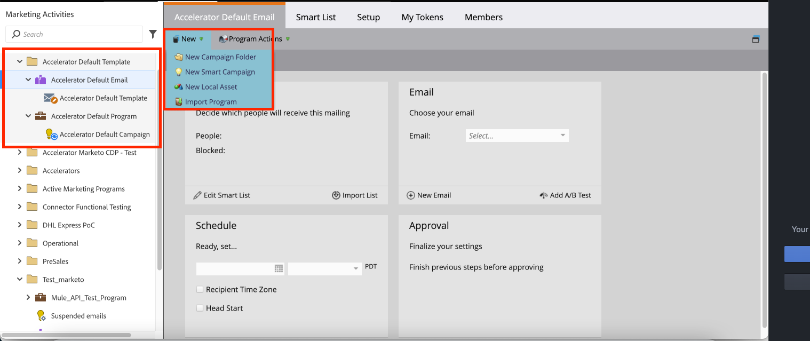The image size is (810, 341).
Task: Select the Accelerator Default Campaign tree row
Action: tap(79, 134)
